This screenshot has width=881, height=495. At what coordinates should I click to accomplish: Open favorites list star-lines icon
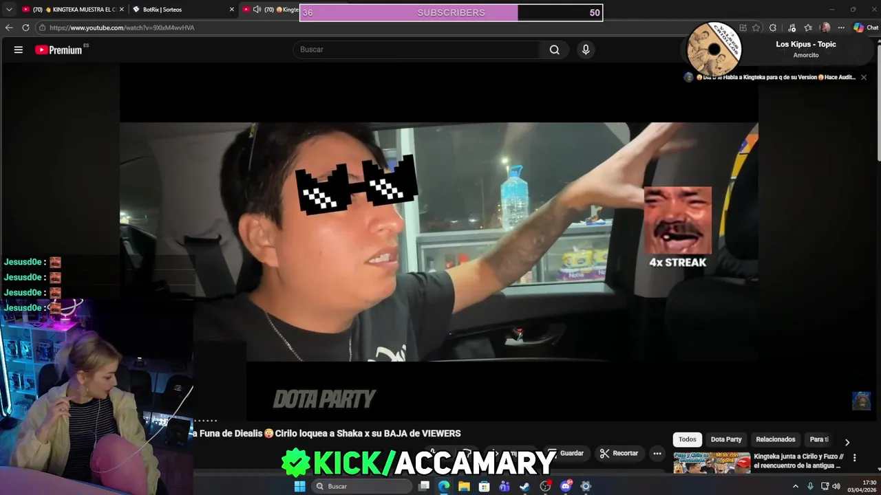808,27
